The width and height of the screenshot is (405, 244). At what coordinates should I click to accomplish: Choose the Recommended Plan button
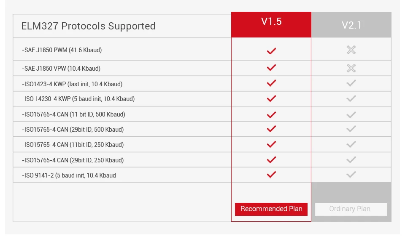coord(271,209)
